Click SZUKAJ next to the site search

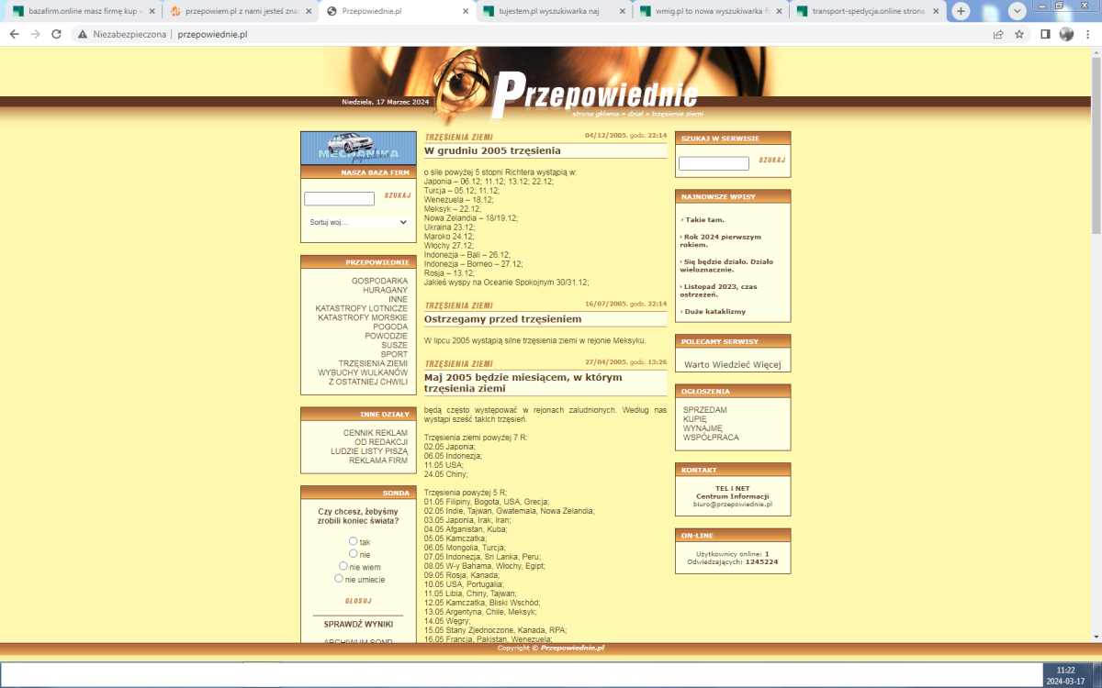click(771, 160)
